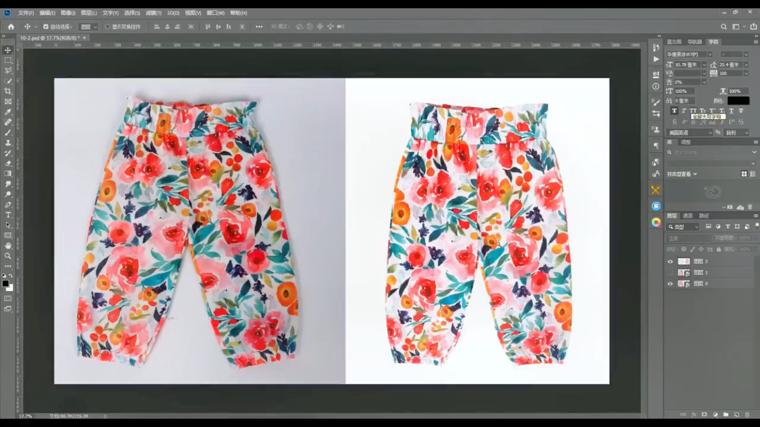Select the Lasso tool
The width and height of the screenshot is (760, 427).
click(x=8, y=70)
